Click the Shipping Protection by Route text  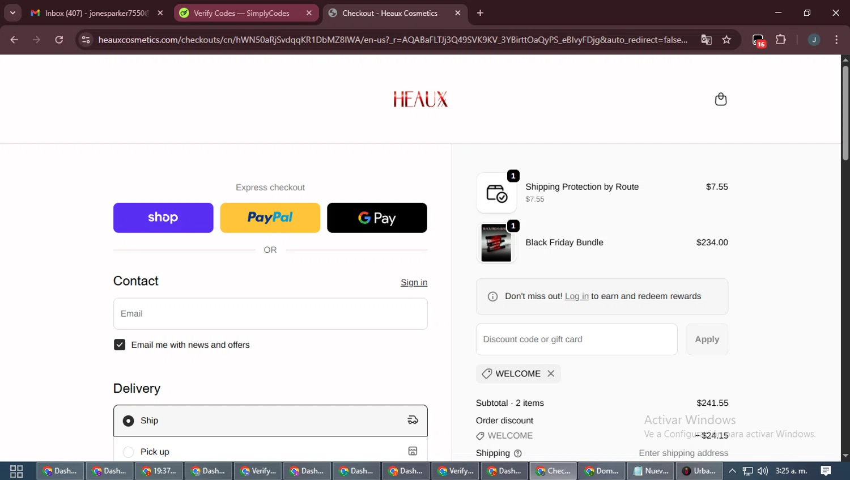582,187
